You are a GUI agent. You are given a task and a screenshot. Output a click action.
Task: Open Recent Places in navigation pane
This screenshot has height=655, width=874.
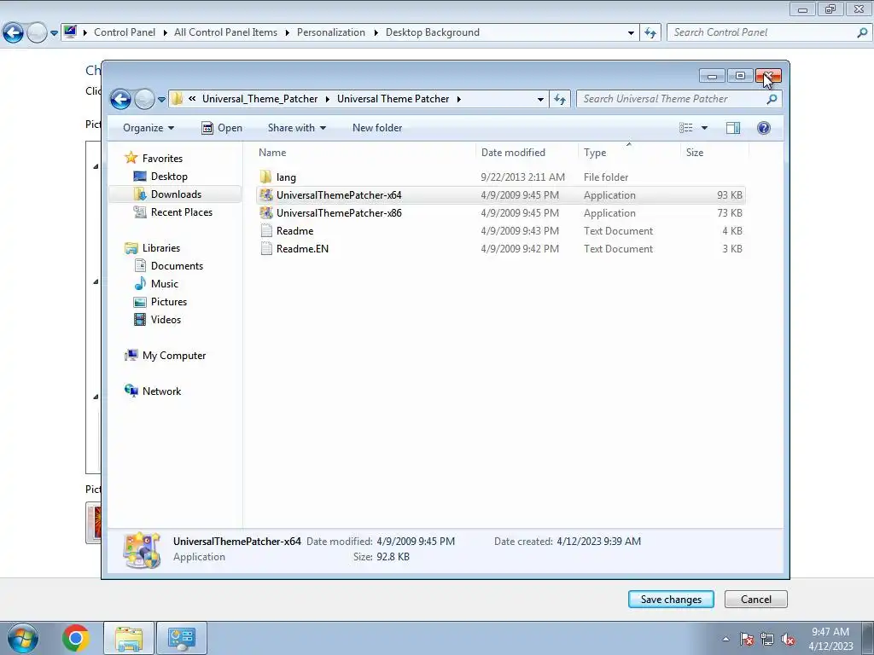pyautogui.click(x=182, y=212)
